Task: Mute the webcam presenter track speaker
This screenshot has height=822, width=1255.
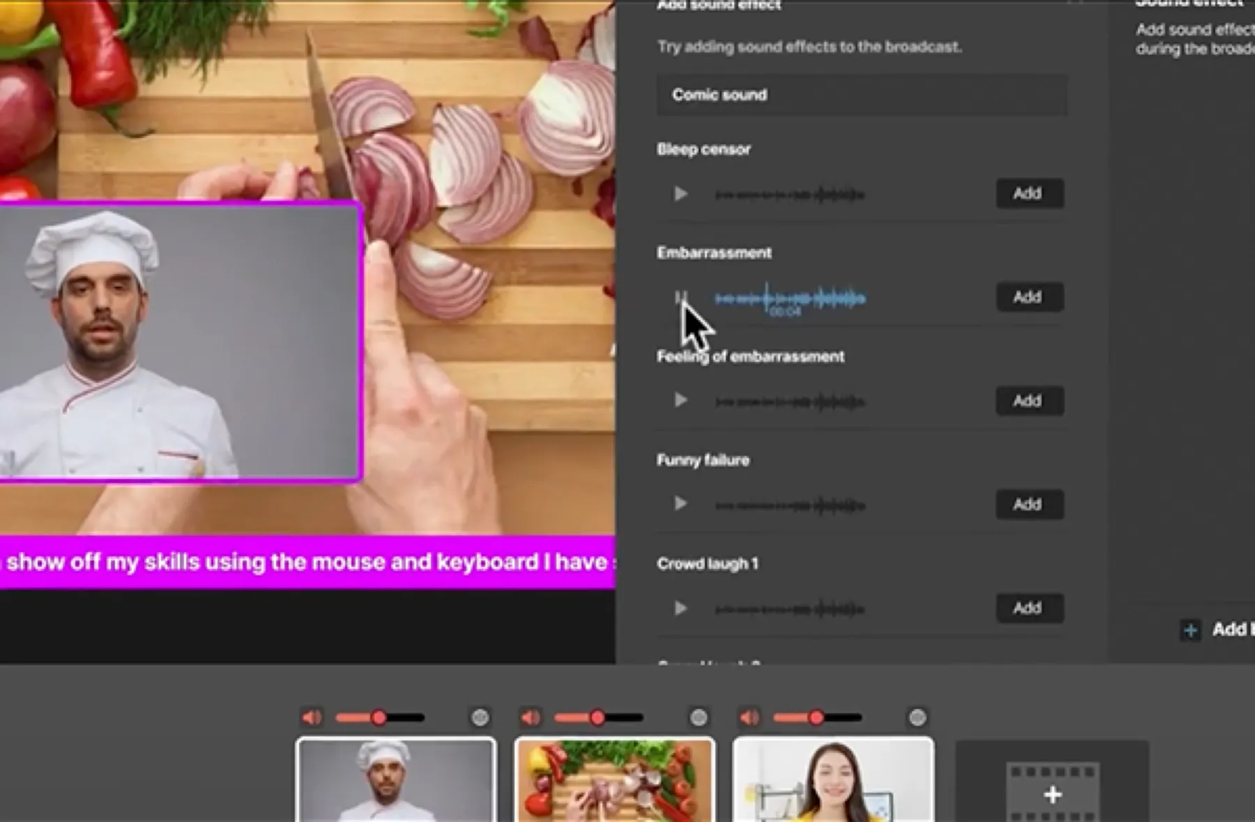Action: [x=750, y=716]
